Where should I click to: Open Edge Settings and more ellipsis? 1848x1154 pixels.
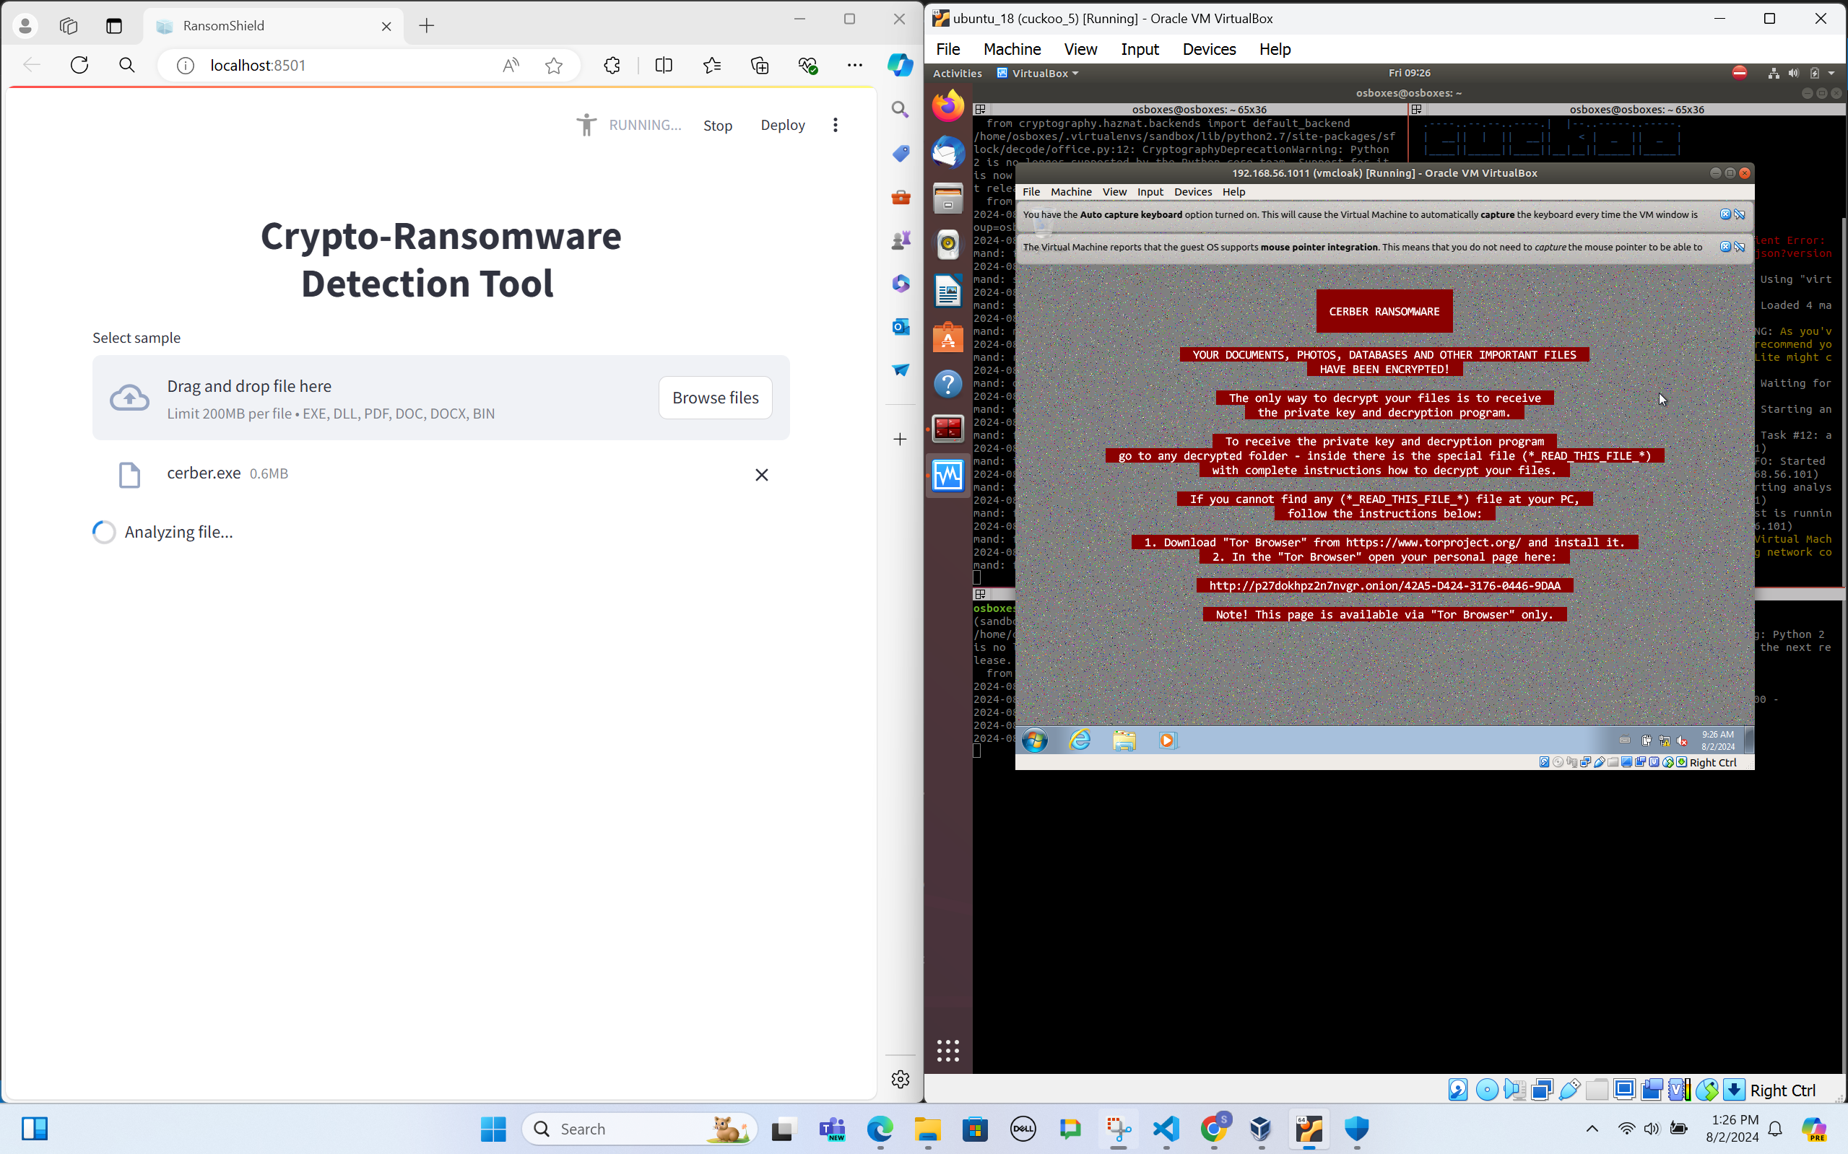coord(854,66)
